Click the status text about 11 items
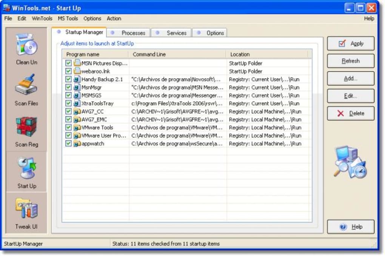This screenshot has height=256, width=385. 166,244
